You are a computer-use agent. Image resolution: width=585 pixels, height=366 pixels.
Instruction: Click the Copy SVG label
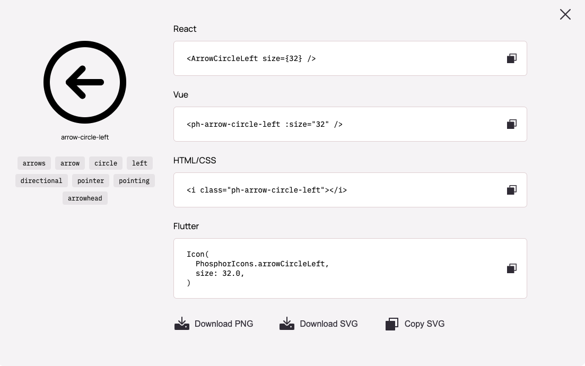point(424,324)
